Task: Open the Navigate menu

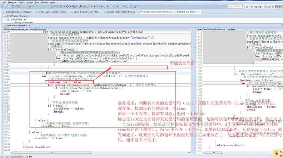Action: (x=12, y=2)
